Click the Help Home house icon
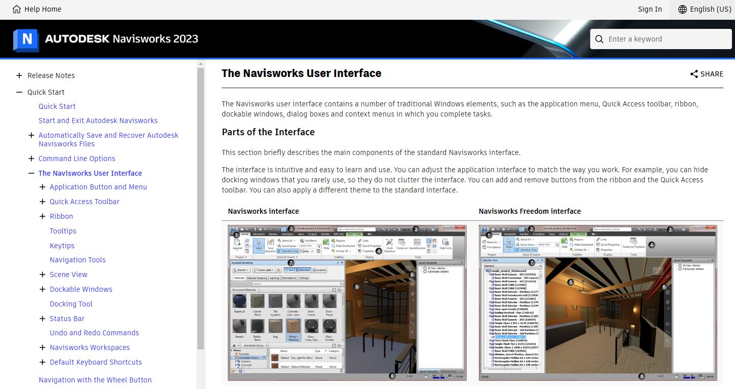This screenshot has width=735, height=389. pos(17,9)
